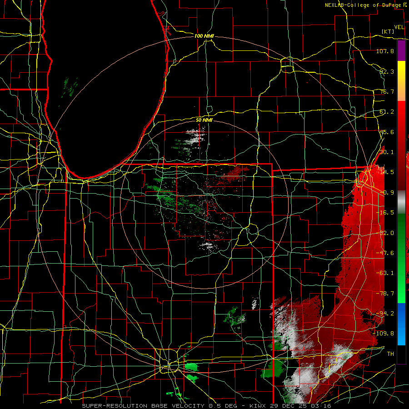Click the 50 NMI range ring label
This screenshot has width=409, height=409.
coord(204,120)
